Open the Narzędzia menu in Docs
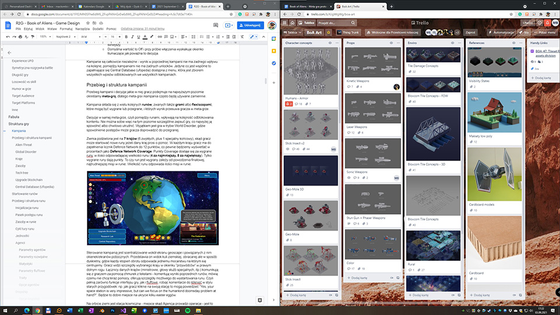 click(82, 29)
